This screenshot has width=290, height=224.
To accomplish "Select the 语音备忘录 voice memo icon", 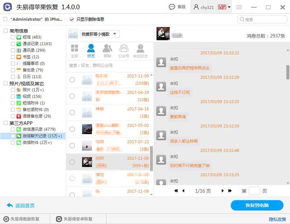I will (x=19, y=116).
